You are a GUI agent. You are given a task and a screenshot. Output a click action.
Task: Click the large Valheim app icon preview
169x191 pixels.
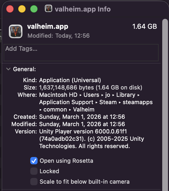click(x=16, y=31)
